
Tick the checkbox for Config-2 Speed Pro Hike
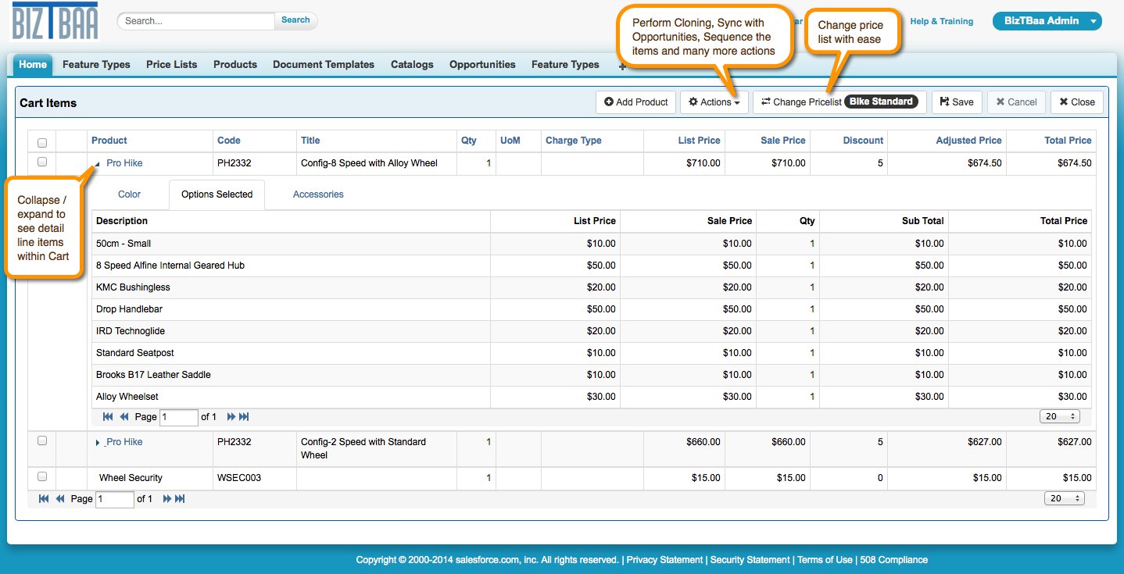[42, 440]
